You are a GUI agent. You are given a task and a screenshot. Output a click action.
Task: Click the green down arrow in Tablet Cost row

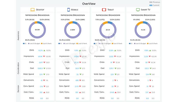115,68
